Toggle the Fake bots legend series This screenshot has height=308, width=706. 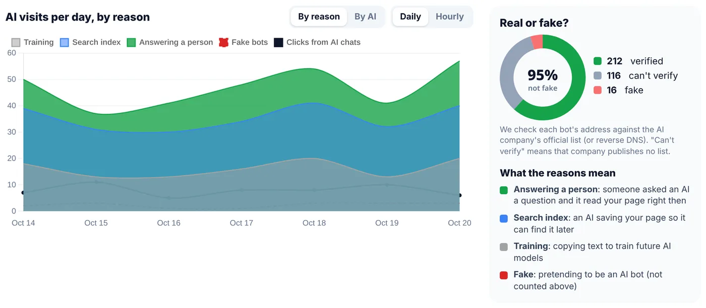(x=244, y=42)
